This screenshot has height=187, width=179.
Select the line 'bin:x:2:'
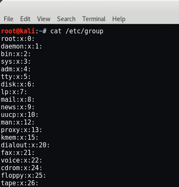(16, 54)
